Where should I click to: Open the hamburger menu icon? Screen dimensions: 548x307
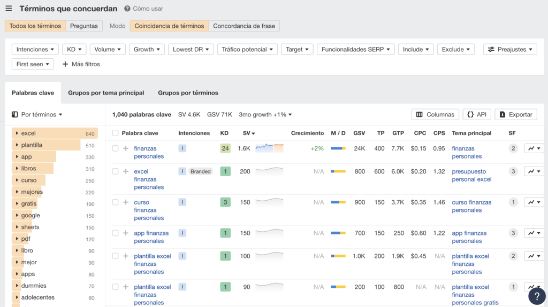9,9
